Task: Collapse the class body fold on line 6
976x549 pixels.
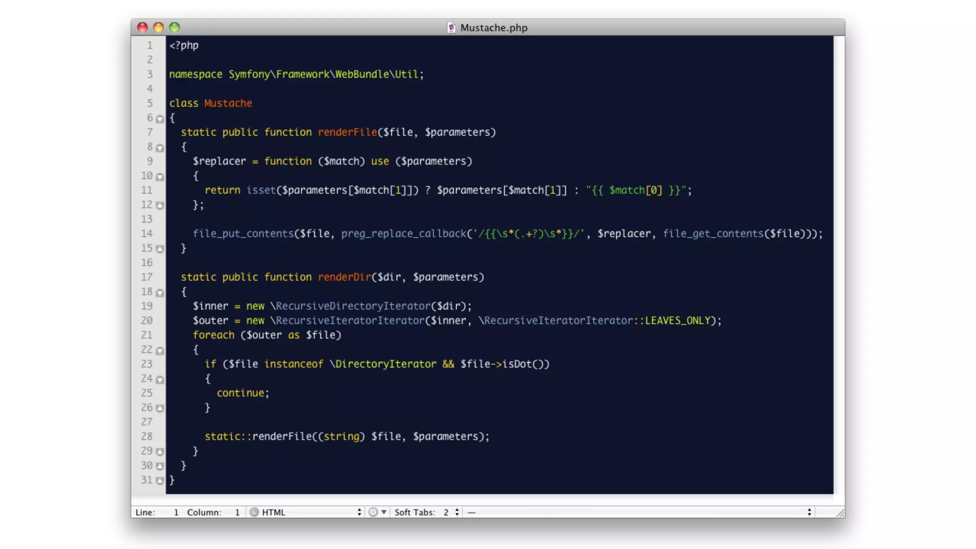Action: 160,119
